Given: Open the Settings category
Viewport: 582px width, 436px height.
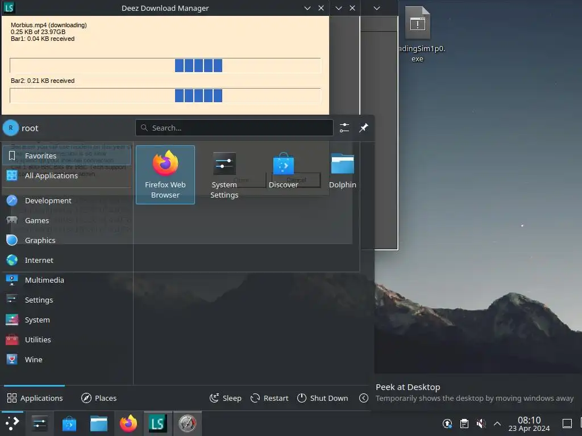Looking at the screenshot, I should 66,300.
